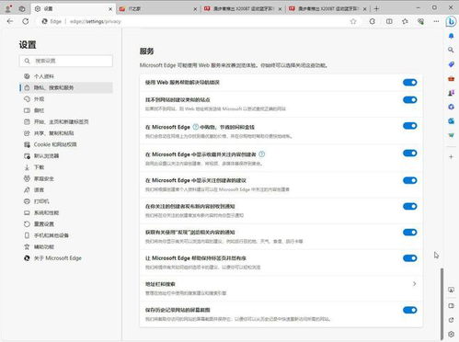
Task: Open the Outlook icon in Edge sidebar
Action: click(x=451, y=121)
